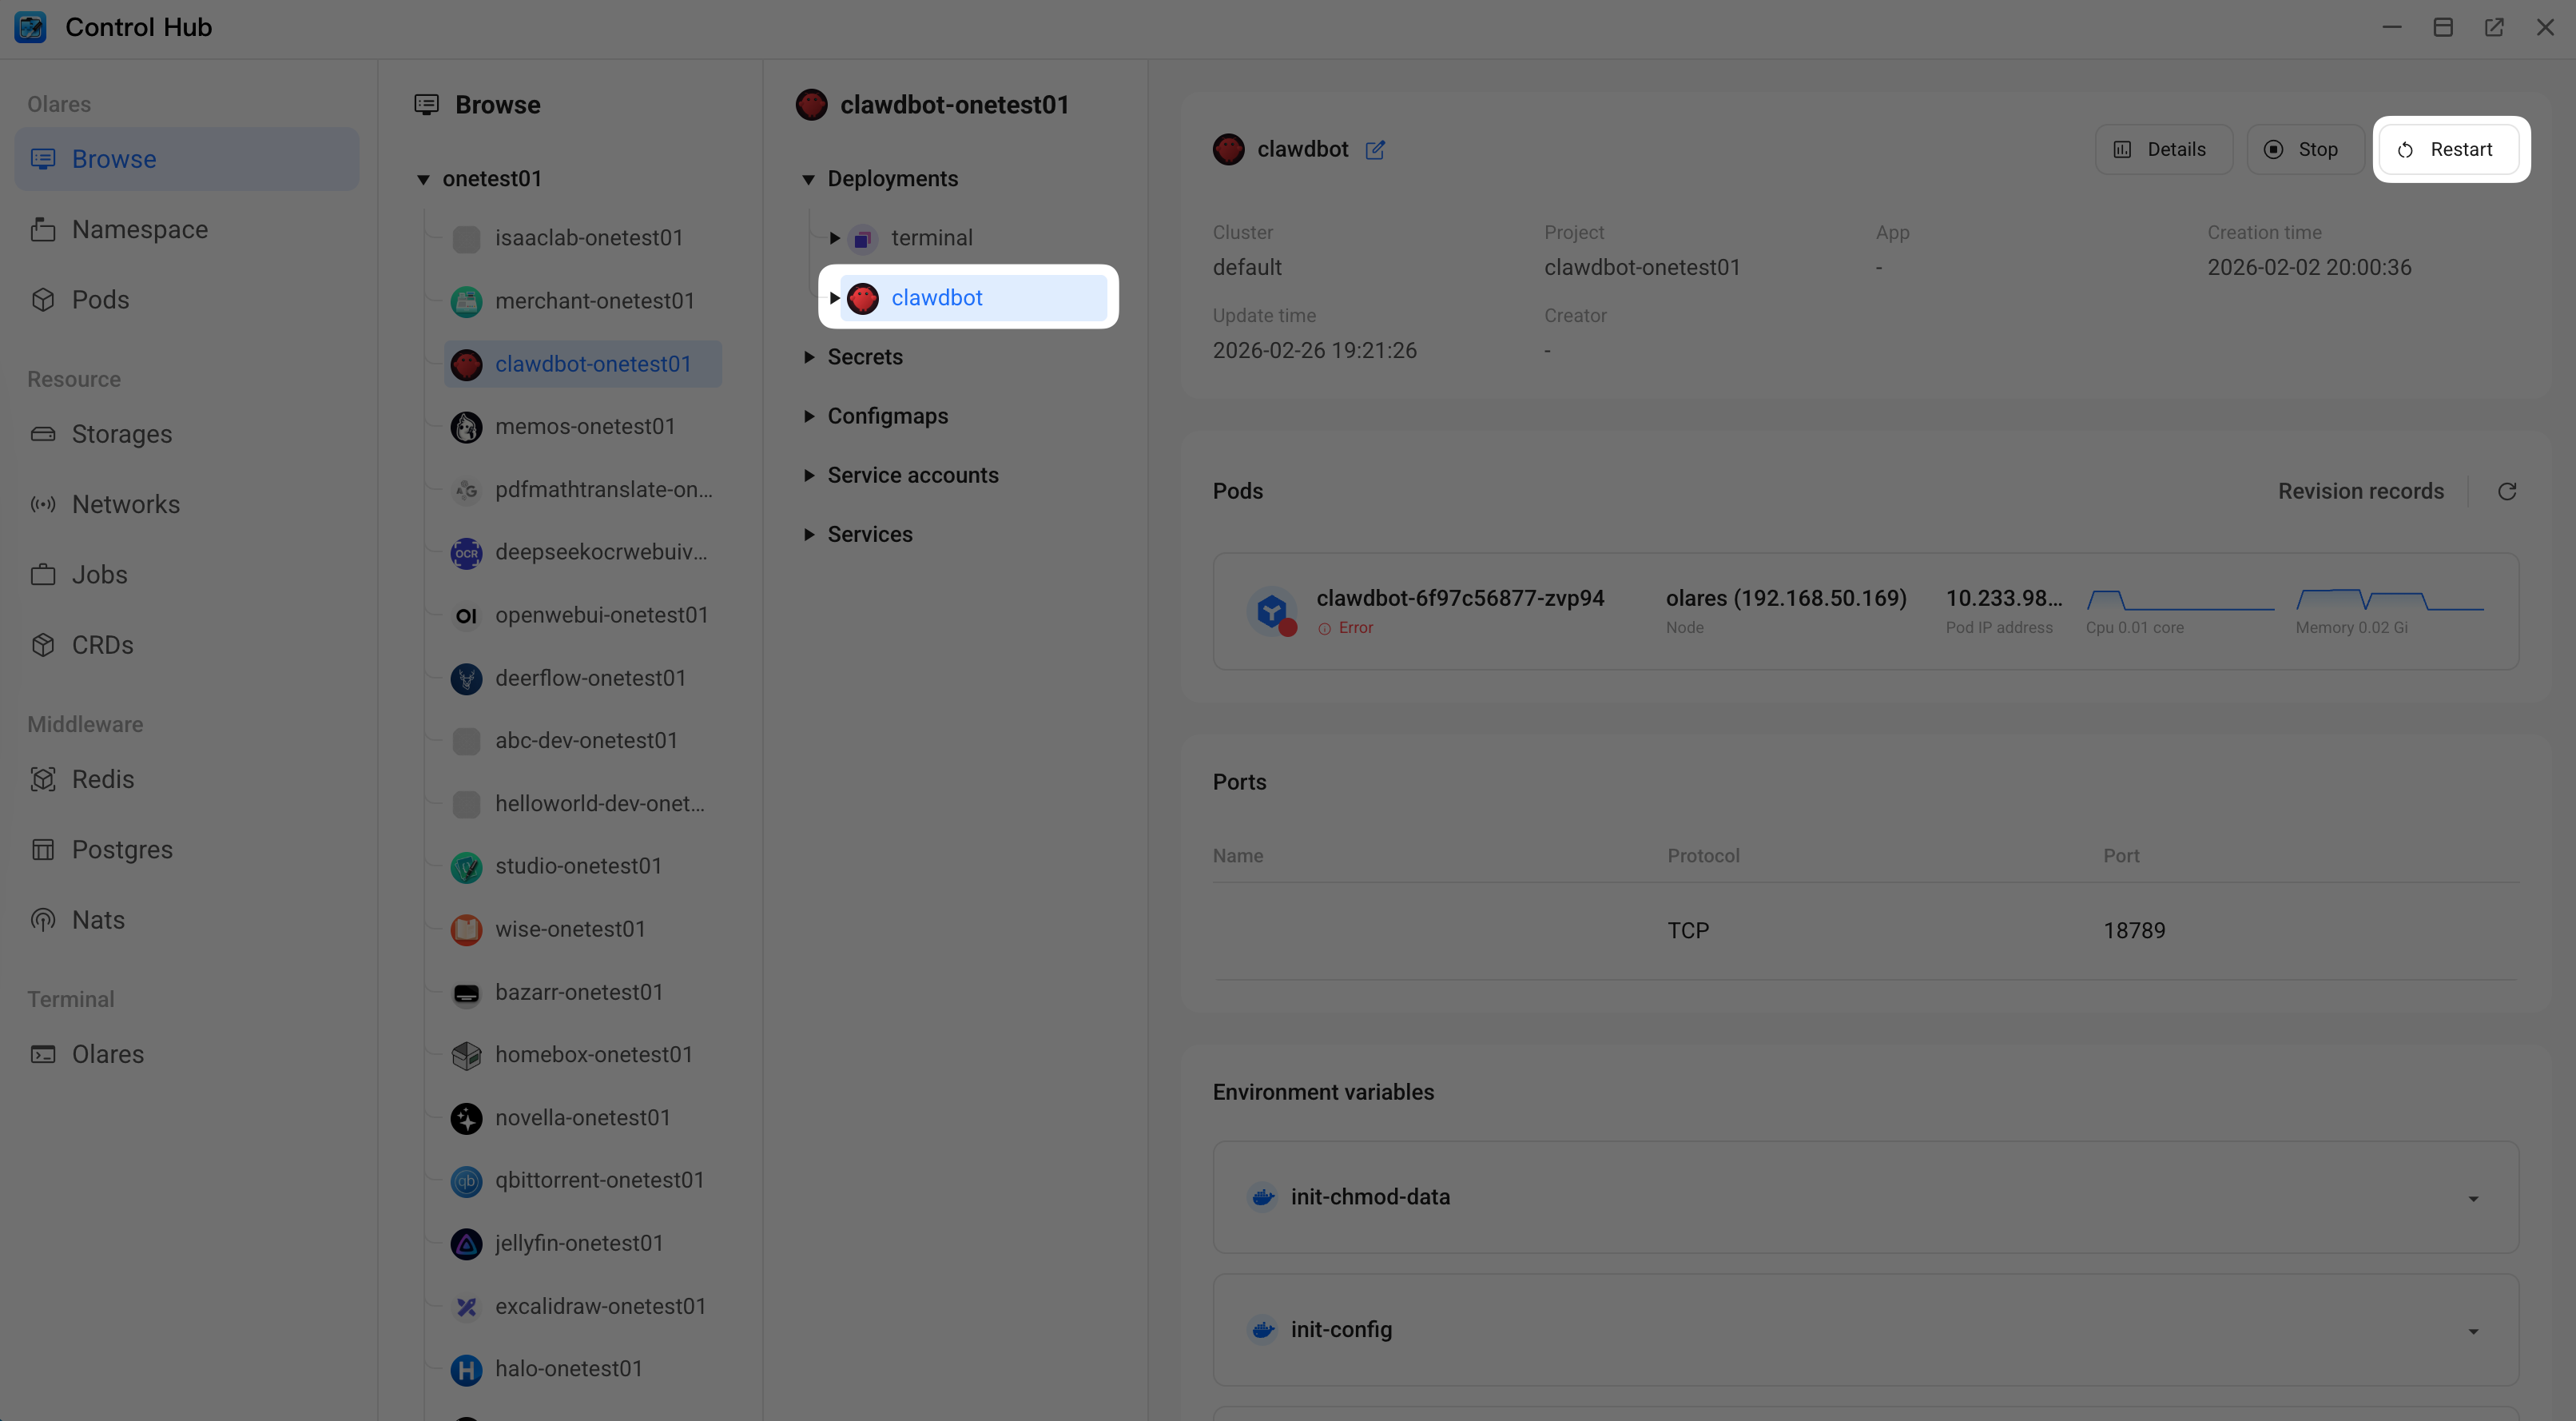Open the Nats middleware panel
Viewport: 2576px width, 1421px height.
(x=98, y=919)
